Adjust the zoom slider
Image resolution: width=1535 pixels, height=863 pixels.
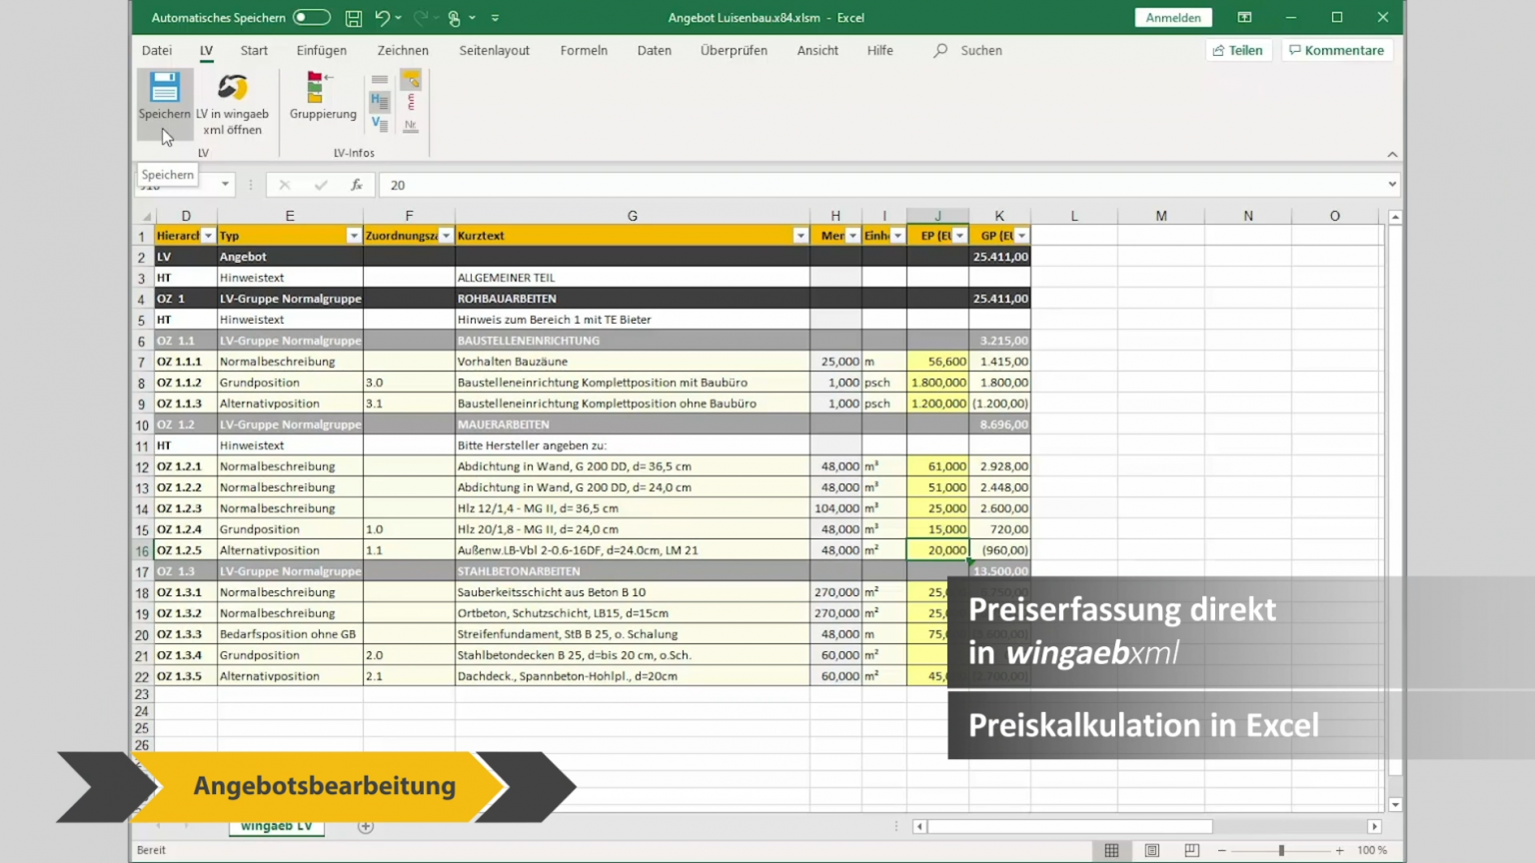(1280, 850)
